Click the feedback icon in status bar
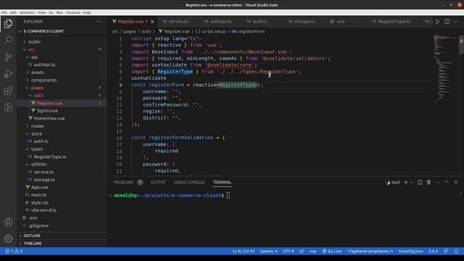This screenshot has width=464, height=261. pos(446,251)
